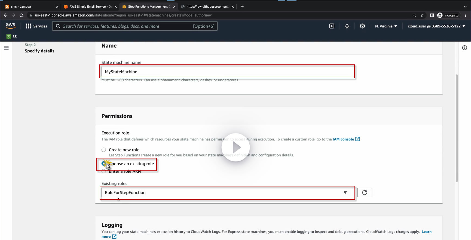Select the Create new role option

click(104, 150)
